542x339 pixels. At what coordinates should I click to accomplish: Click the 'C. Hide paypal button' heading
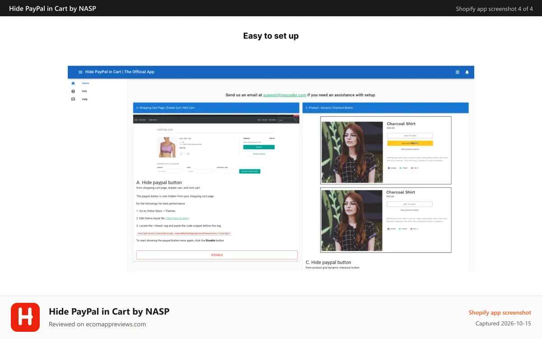point(328,262)
